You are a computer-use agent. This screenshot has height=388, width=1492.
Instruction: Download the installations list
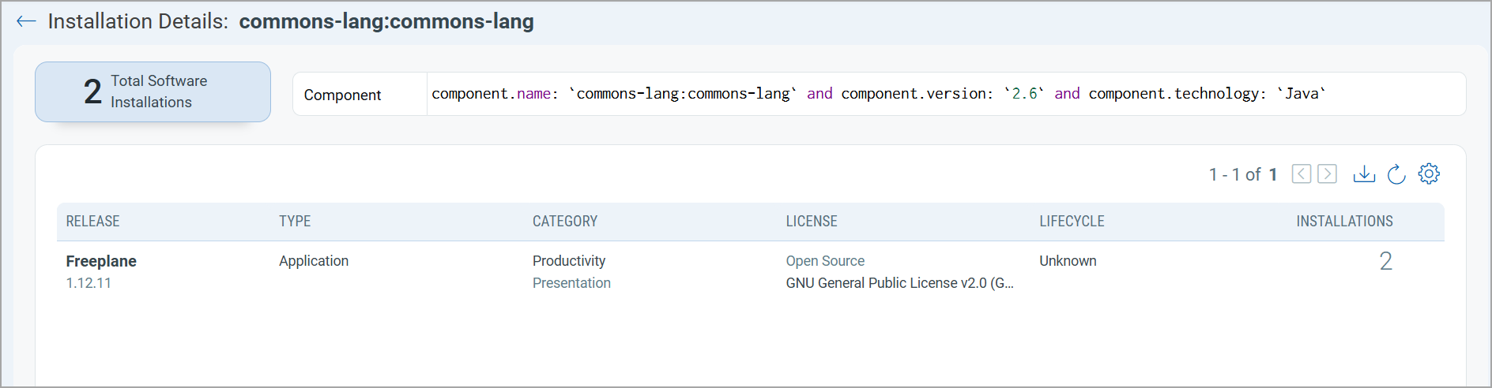(1364, 173)
